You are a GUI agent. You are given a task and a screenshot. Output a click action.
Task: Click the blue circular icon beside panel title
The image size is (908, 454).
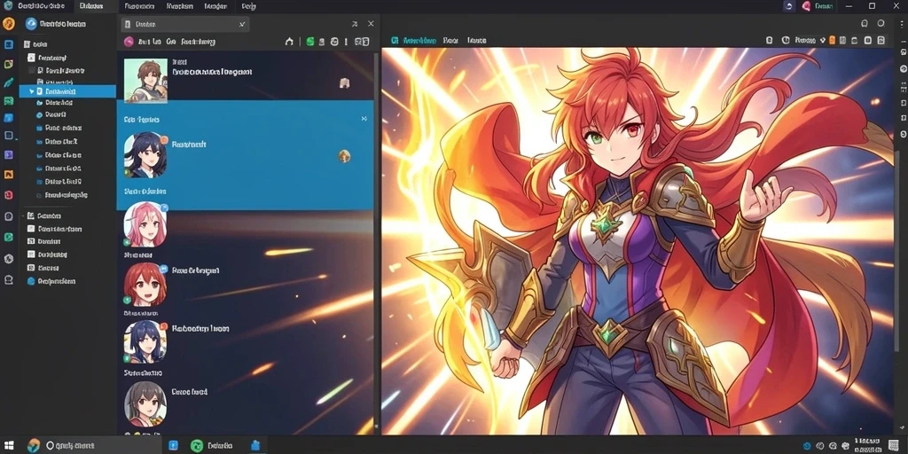point(31,24)
